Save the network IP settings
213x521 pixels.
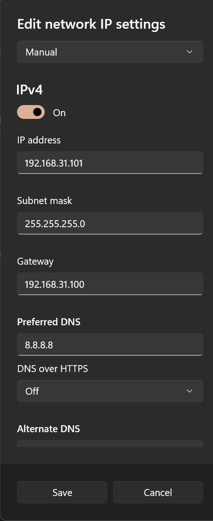(62, 492)
